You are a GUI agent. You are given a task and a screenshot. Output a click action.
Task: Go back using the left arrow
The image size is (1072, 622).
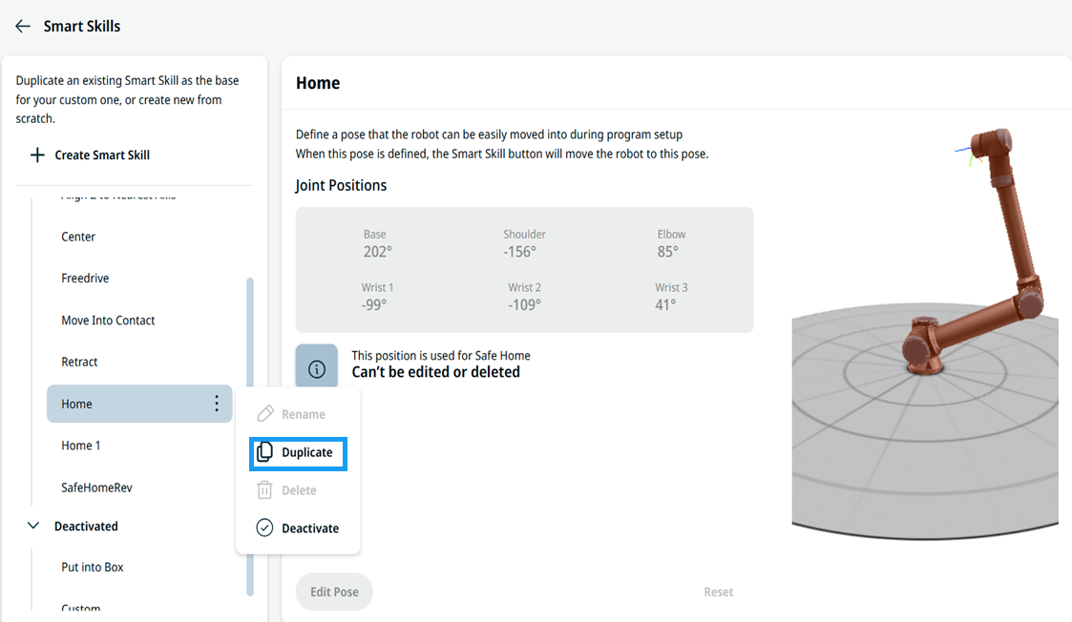(23, 26)
